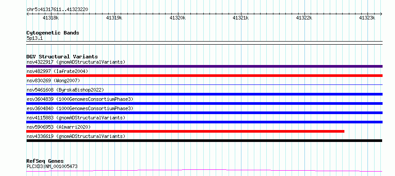The width and height of the screenshot is (395, 176).
Task: Click the RefSeq Genes track title
Action: tap(45, 161)
